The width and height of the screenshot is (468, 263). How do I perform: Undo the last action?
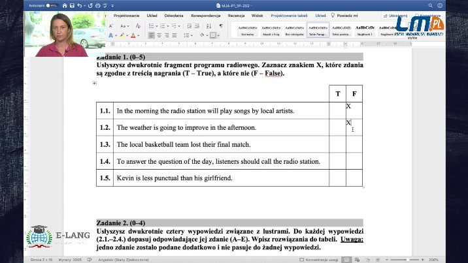tap(79, 6)
